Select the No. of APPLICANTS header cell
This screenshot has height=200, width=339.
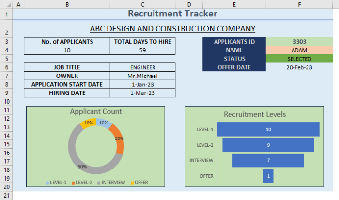(x=67, y=42)
